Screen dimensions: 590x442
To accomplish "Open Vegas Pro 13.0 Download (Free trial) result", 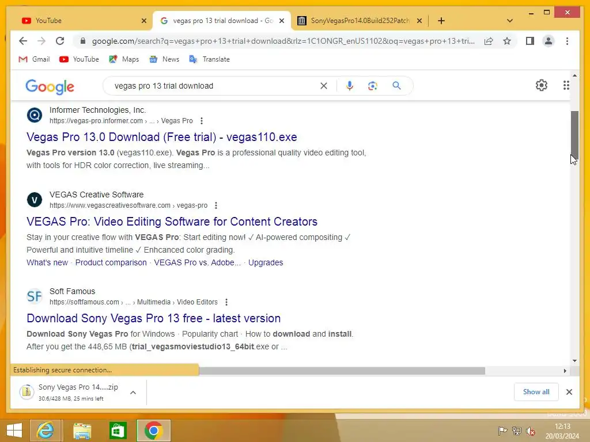I will point(162,137).
